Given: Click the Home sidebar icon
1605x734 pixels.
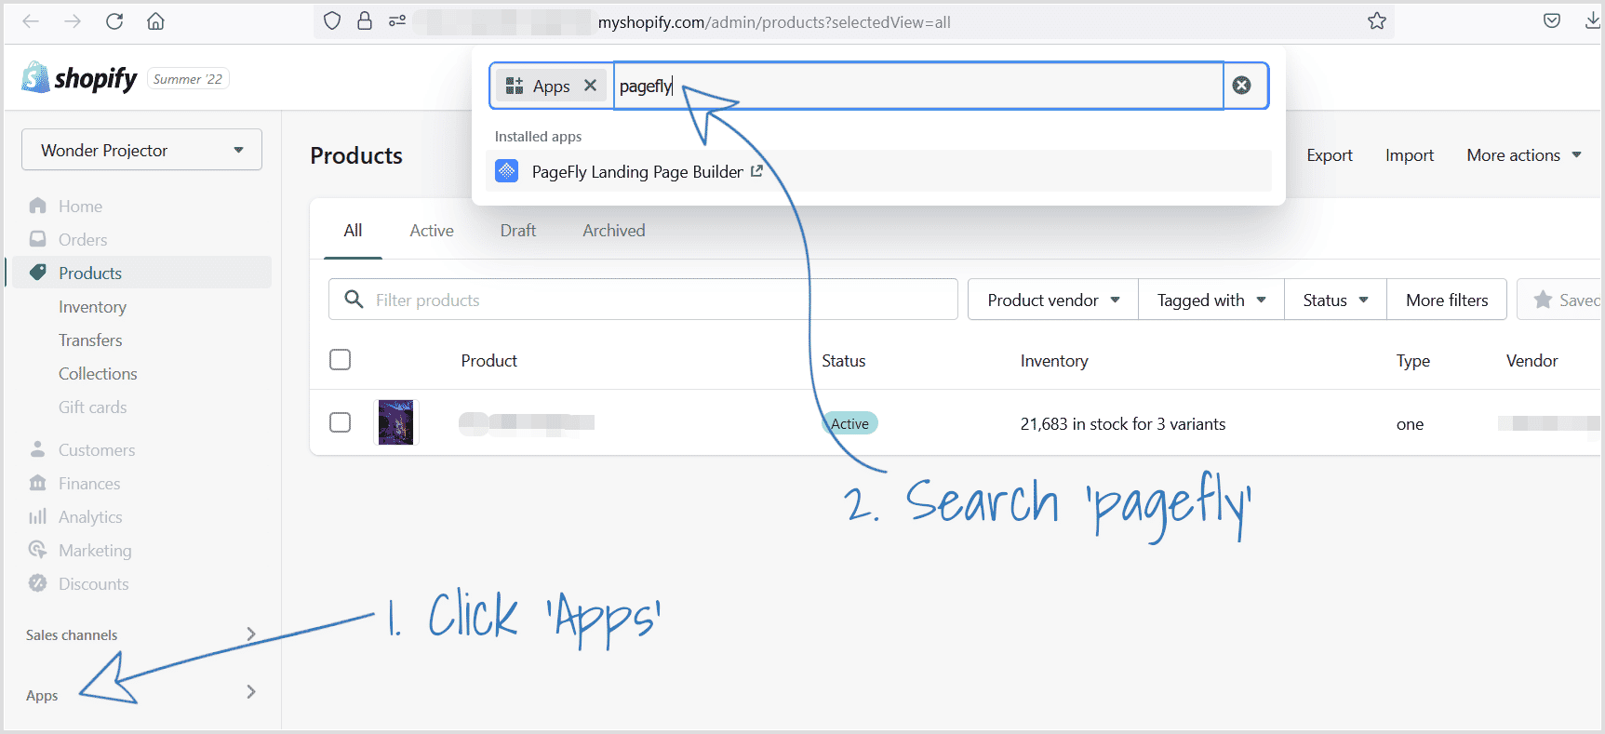Looking at the screenshot, I should click(x=38, y=206).
